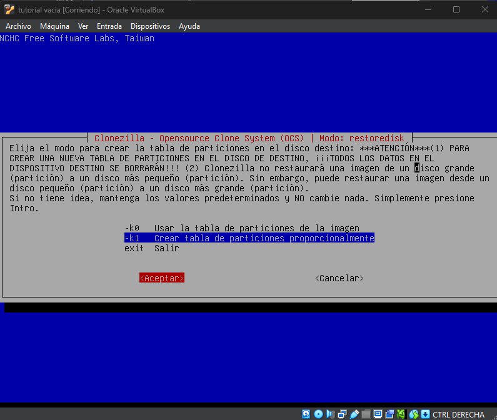The width and height of the screenshot is (497, 420).
Task: Click the keyboard capture down-arrow icon
Action: click(425, 414)
